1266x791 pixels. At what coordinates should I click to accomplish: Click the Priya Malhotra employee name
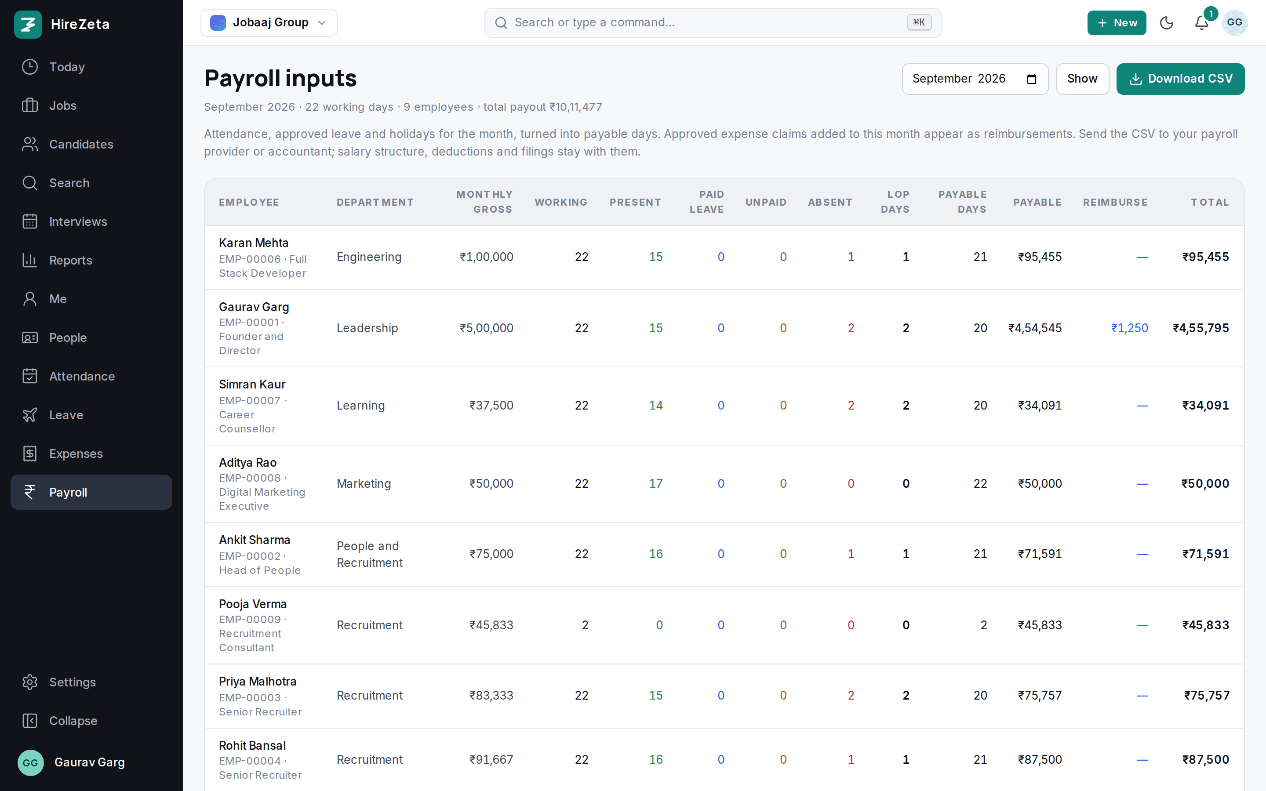[258, 682]
